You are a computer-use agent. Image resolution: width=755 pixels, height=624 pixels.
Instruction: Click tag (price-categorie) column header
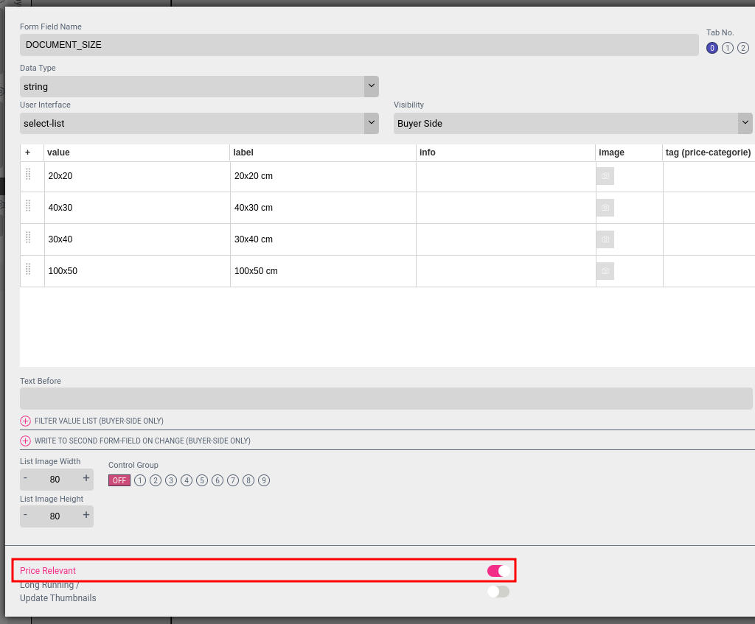click(709, 153)
